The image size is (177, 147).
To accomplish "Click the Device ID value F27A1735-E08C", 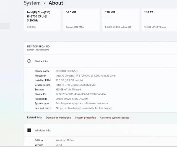I will tap(81, 94).
